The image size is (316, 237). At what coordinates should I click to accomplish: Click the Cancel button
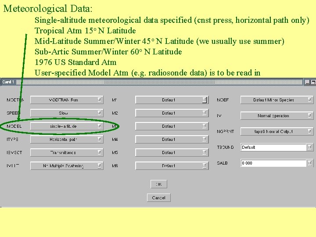[159, 197]
